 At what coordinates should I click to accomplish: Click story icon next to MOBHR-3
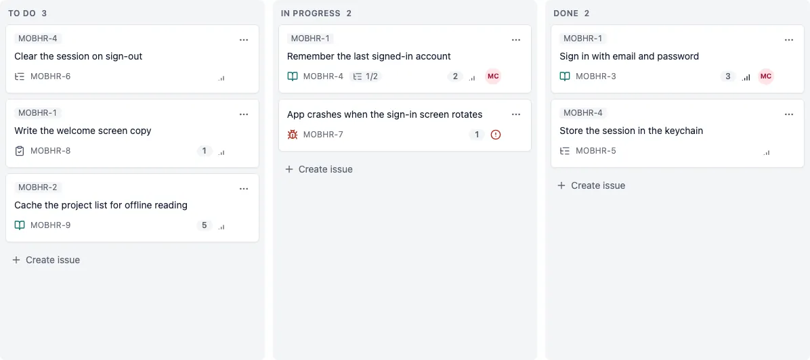(565, 76)
